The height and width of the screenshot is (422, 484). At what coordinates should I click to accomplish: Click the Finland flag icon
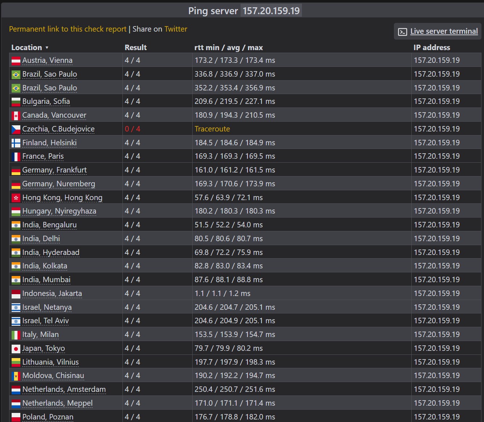tap(16, 143)
